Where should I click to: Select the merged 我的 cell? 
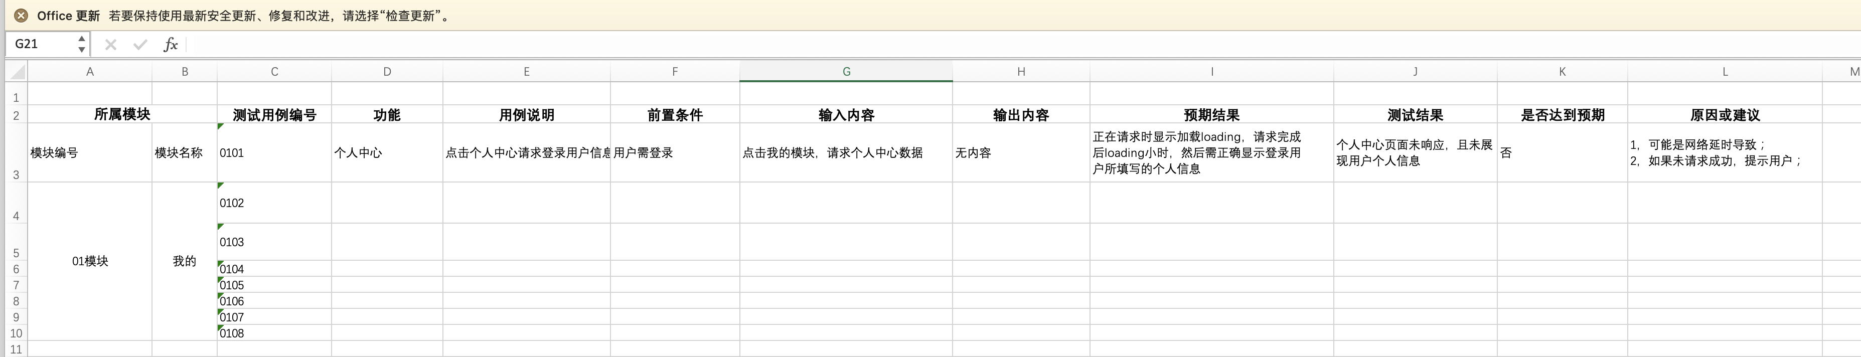184,261
